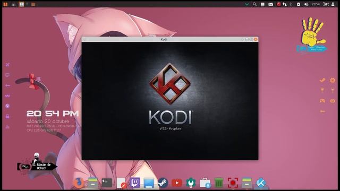Click the lock icon in left sidebar

(7, 116)
